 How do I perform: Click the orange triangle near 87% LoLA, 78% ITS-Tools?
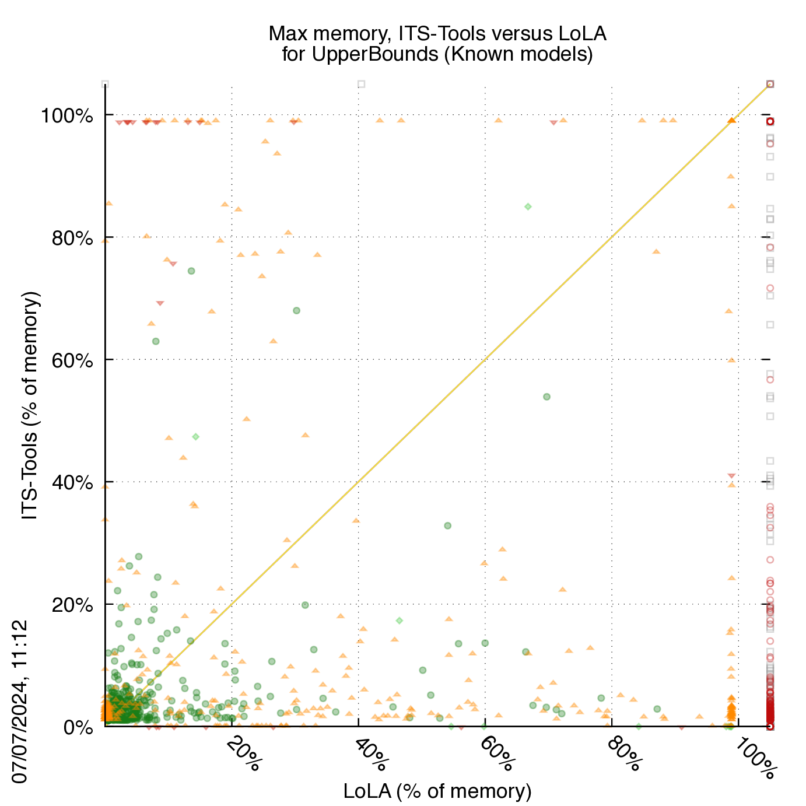pos(656,251)
